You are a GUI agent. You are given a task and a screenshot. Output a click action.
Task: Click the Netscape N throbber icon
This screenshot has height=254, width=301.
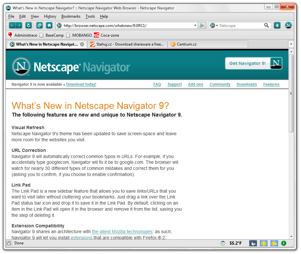(x=288, y=25)
